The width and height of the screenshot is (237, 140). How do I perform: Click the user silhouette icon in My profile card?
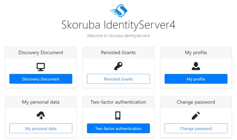coord(196,66)
